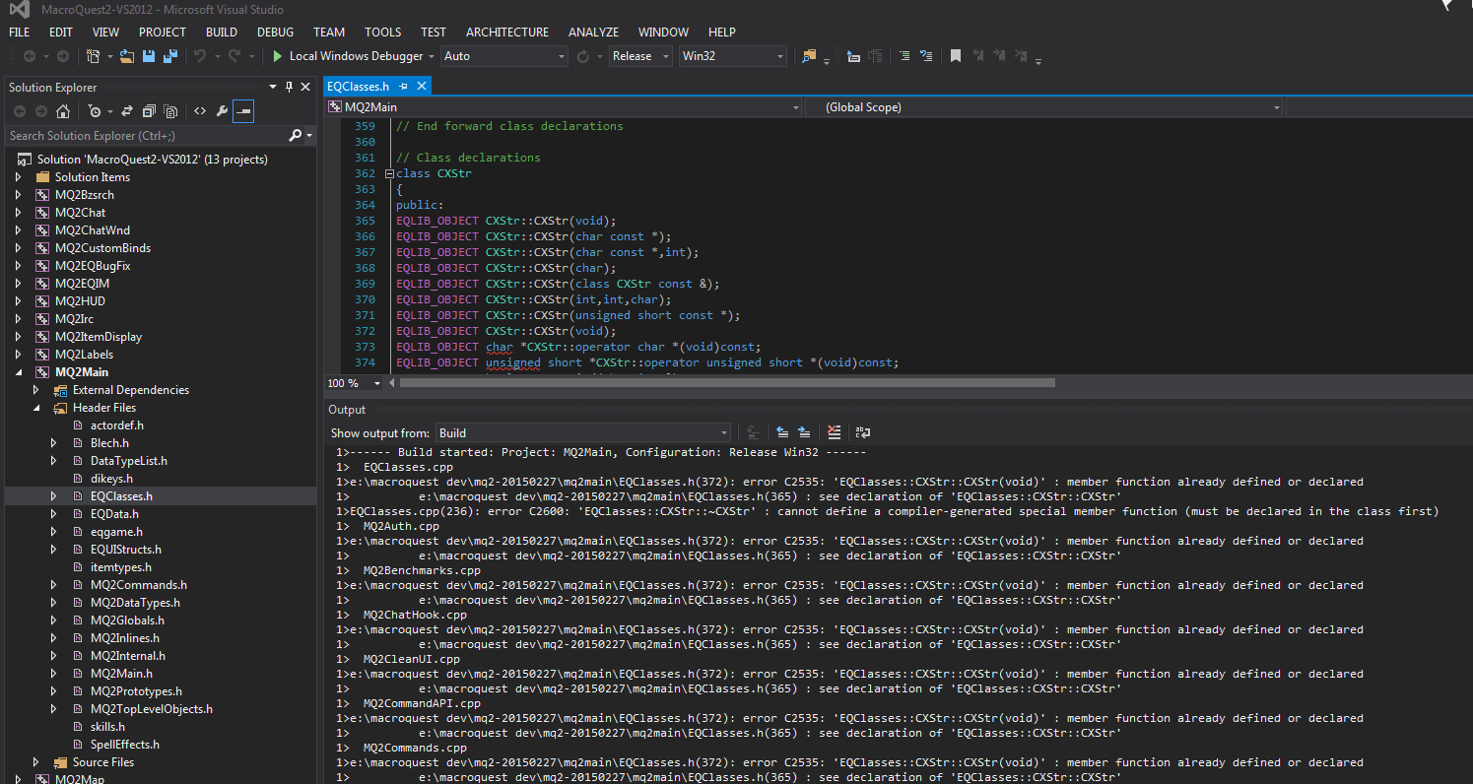Open Properties with the wrench icon
Image resolution: width=1473 pixels, height=784 pixels.
[222, 111]
